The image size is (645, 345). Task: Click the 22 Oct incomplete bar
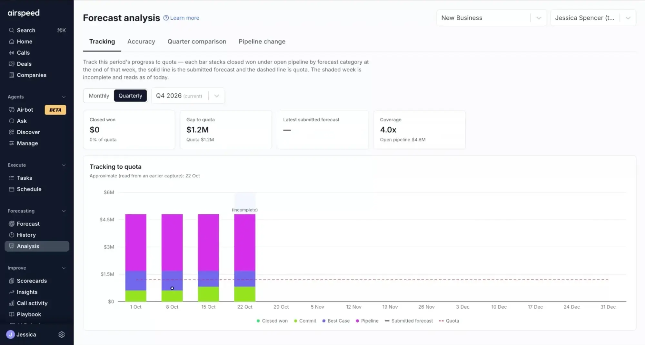point(245,258)
